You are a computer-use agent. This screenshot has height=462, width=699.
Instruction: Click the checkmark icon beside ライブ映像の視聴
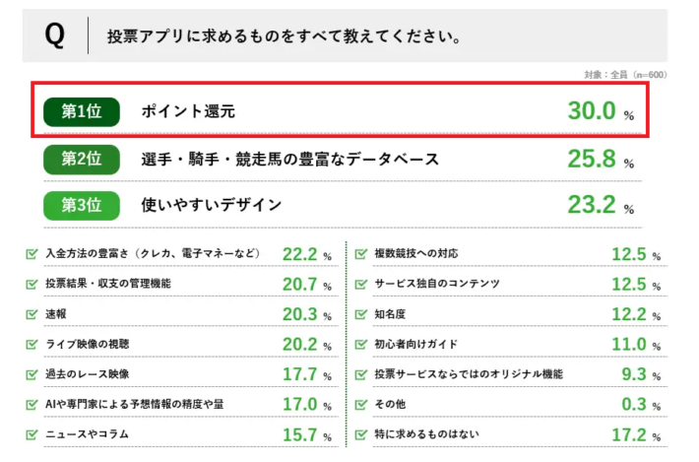(32, 344)
